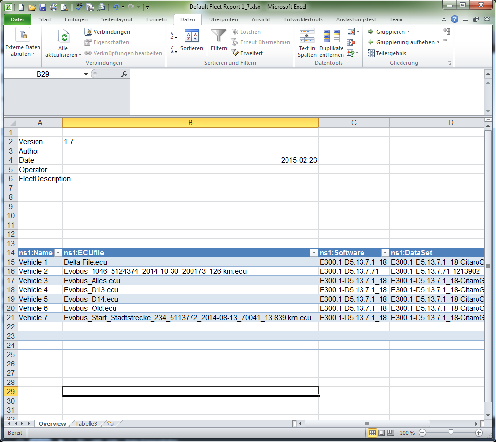Click the data validation icon in Datentools
The height and width of the screenshot is (442, 496).
tap(351, 32)
